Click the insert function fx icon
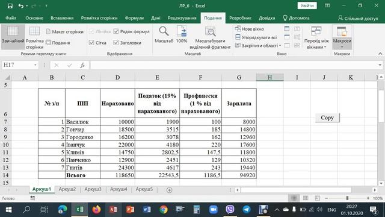The image size is (385, 217). (x=82, y=65)
